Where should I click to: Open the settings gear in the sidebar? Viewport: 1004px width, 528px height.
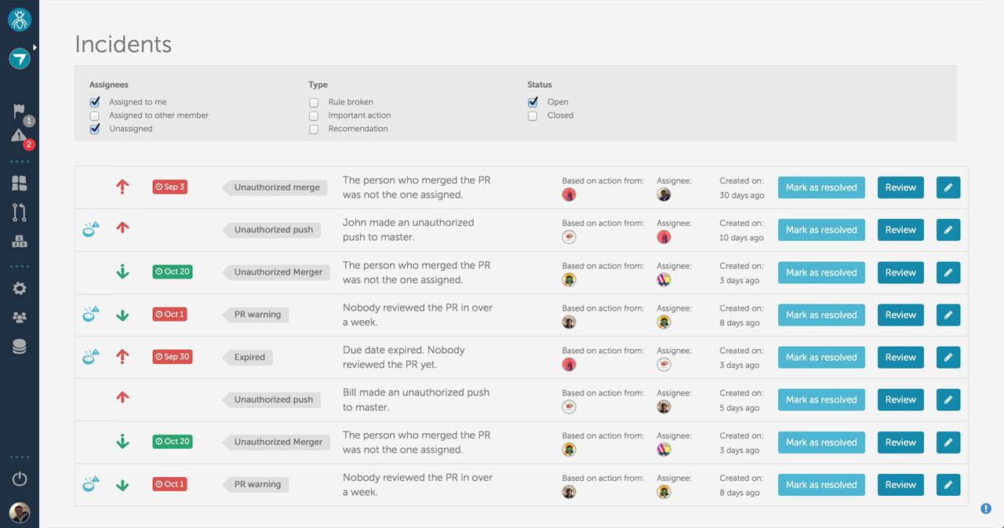(20, 289)
